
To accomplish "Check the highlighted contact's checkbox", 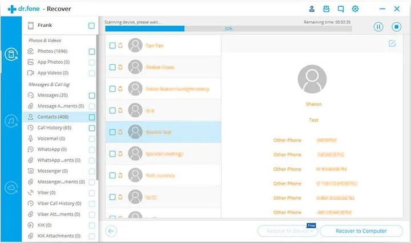I will [112, 132].
